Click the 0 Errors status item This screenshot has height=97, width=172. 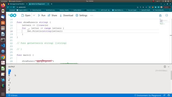(13, 95)
